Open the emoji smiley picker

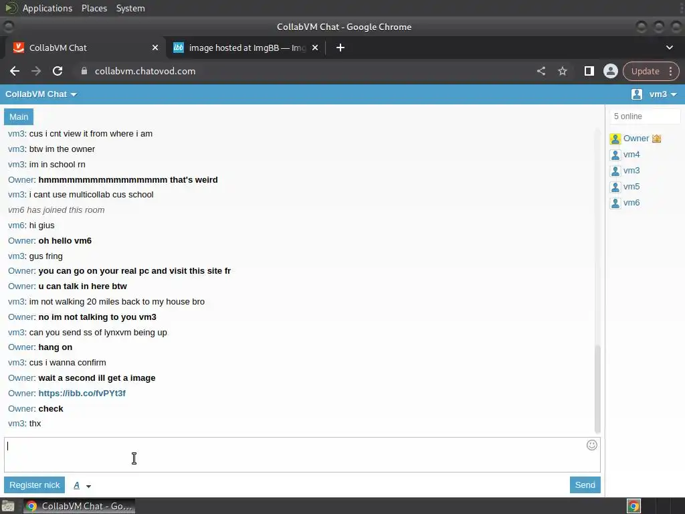click(591, 445)
